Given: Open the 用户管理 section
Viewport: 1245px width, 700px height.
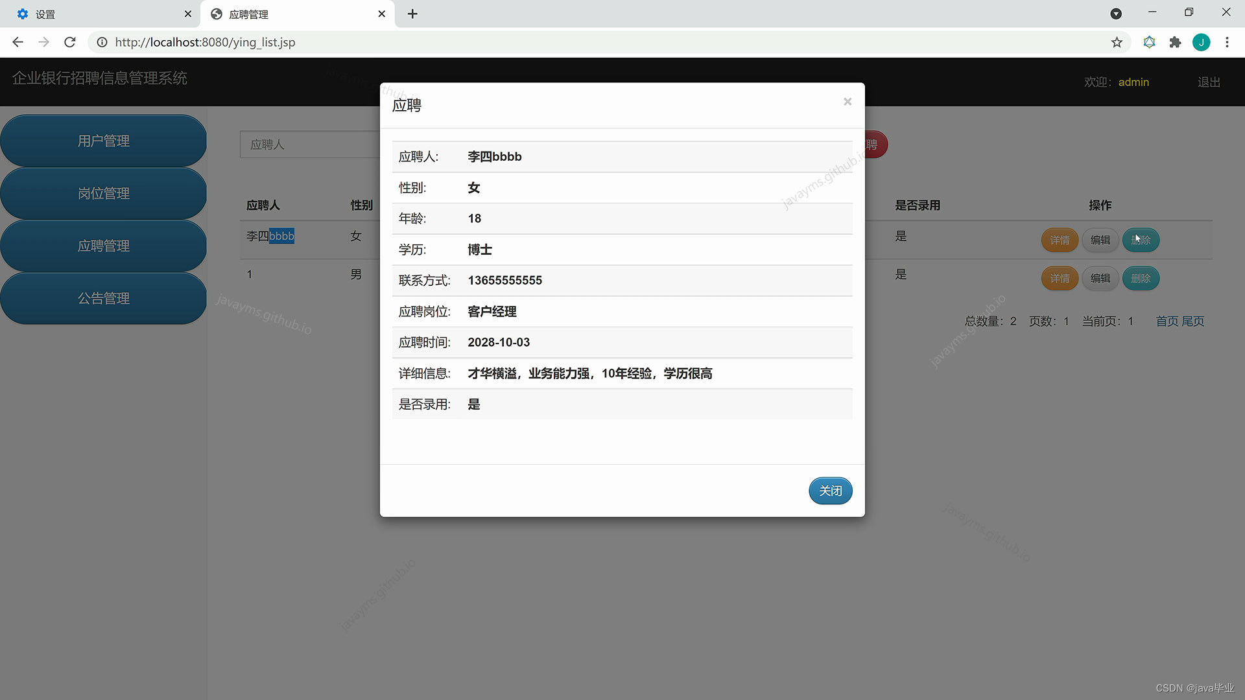Looking at the screenshot, I should 104,140.
